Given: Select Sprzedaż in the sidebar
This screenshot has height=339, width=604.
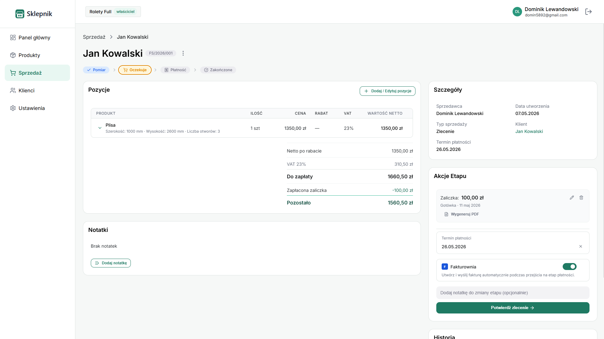Looking at the screenshot, I should coord(37,73).
